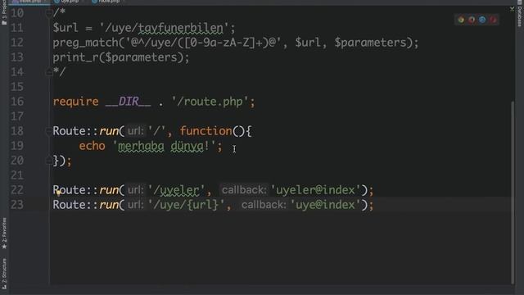Open file in Safari browser icon
This screenshot has width=524, height=295.
coord(482,20)
